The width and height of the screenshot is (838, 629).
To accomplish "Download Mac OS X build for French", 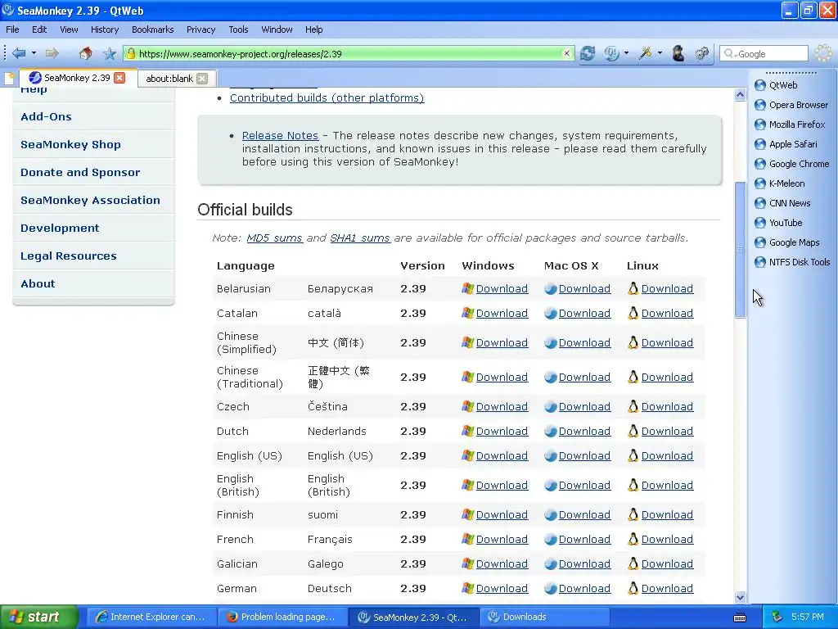I will pos(584,539).
